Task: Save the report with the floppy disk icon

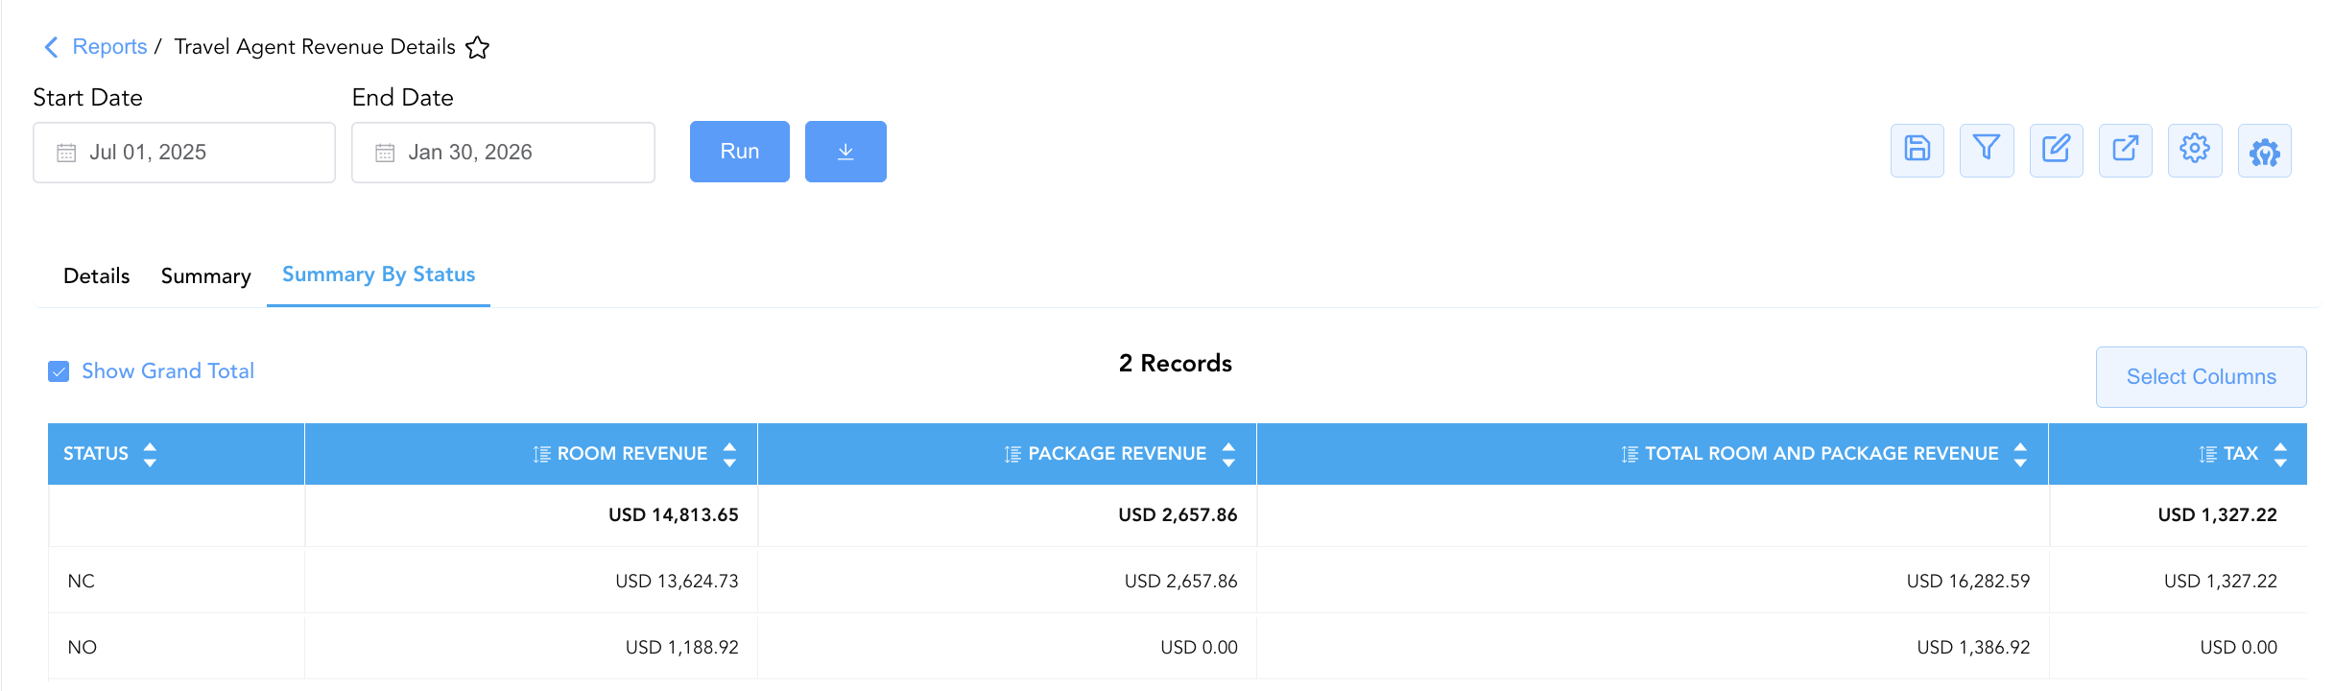Action: click(x=1917, y=150)
